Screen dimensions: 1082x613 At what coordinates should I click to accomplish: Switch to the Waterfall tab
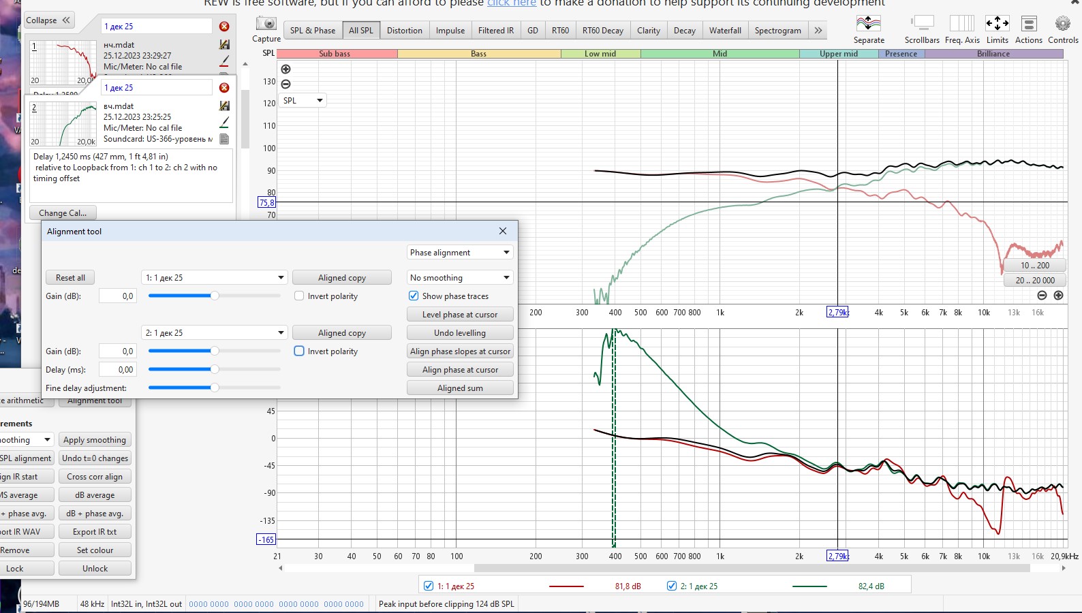(725, 30)
